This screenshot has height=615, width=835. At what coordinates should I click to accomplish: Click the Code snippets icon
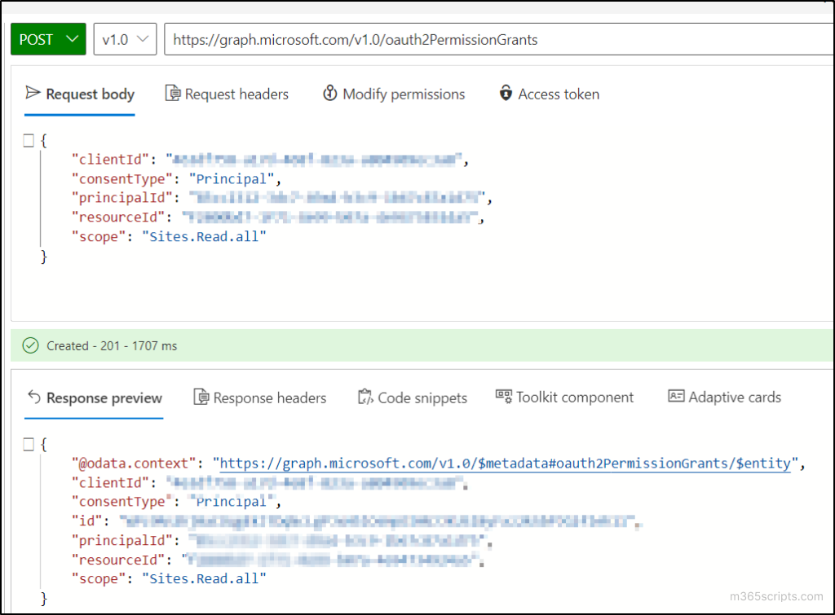[x=365, y=398]
